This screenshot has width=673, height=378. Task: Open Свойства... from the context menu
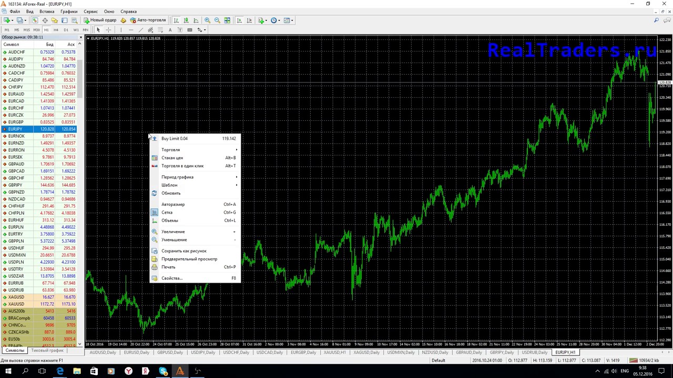(x=195, y=278)
